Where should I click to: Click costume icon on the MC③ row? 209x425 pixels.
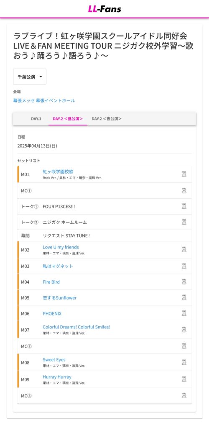[x=184, y=395]
